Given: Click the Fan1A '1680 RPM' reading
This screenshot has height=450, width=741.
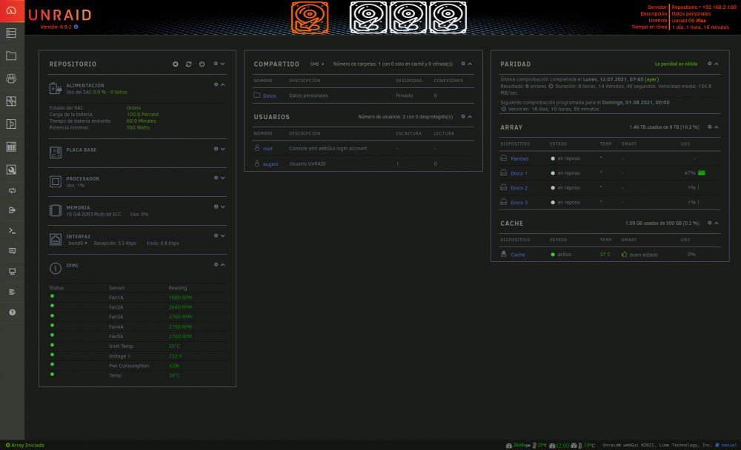Looking at the screenshot, I should coord(180,298).
